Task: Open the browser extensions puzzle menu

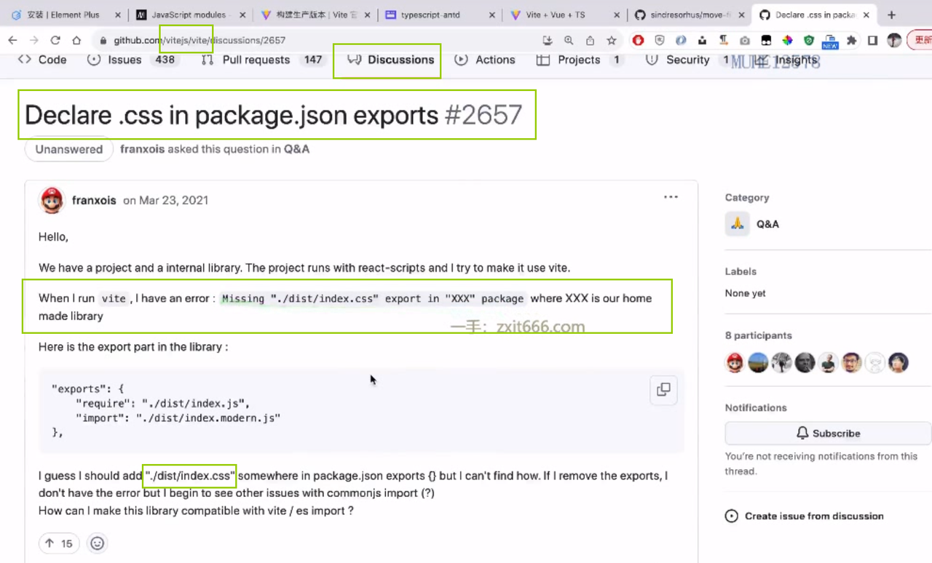Action: tap(850, 40)
